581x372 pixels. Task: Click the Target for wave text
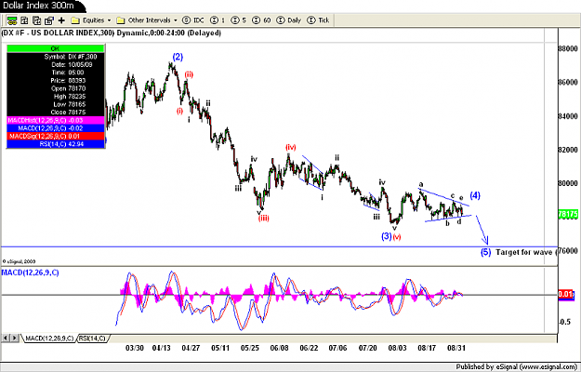[526, 253]
